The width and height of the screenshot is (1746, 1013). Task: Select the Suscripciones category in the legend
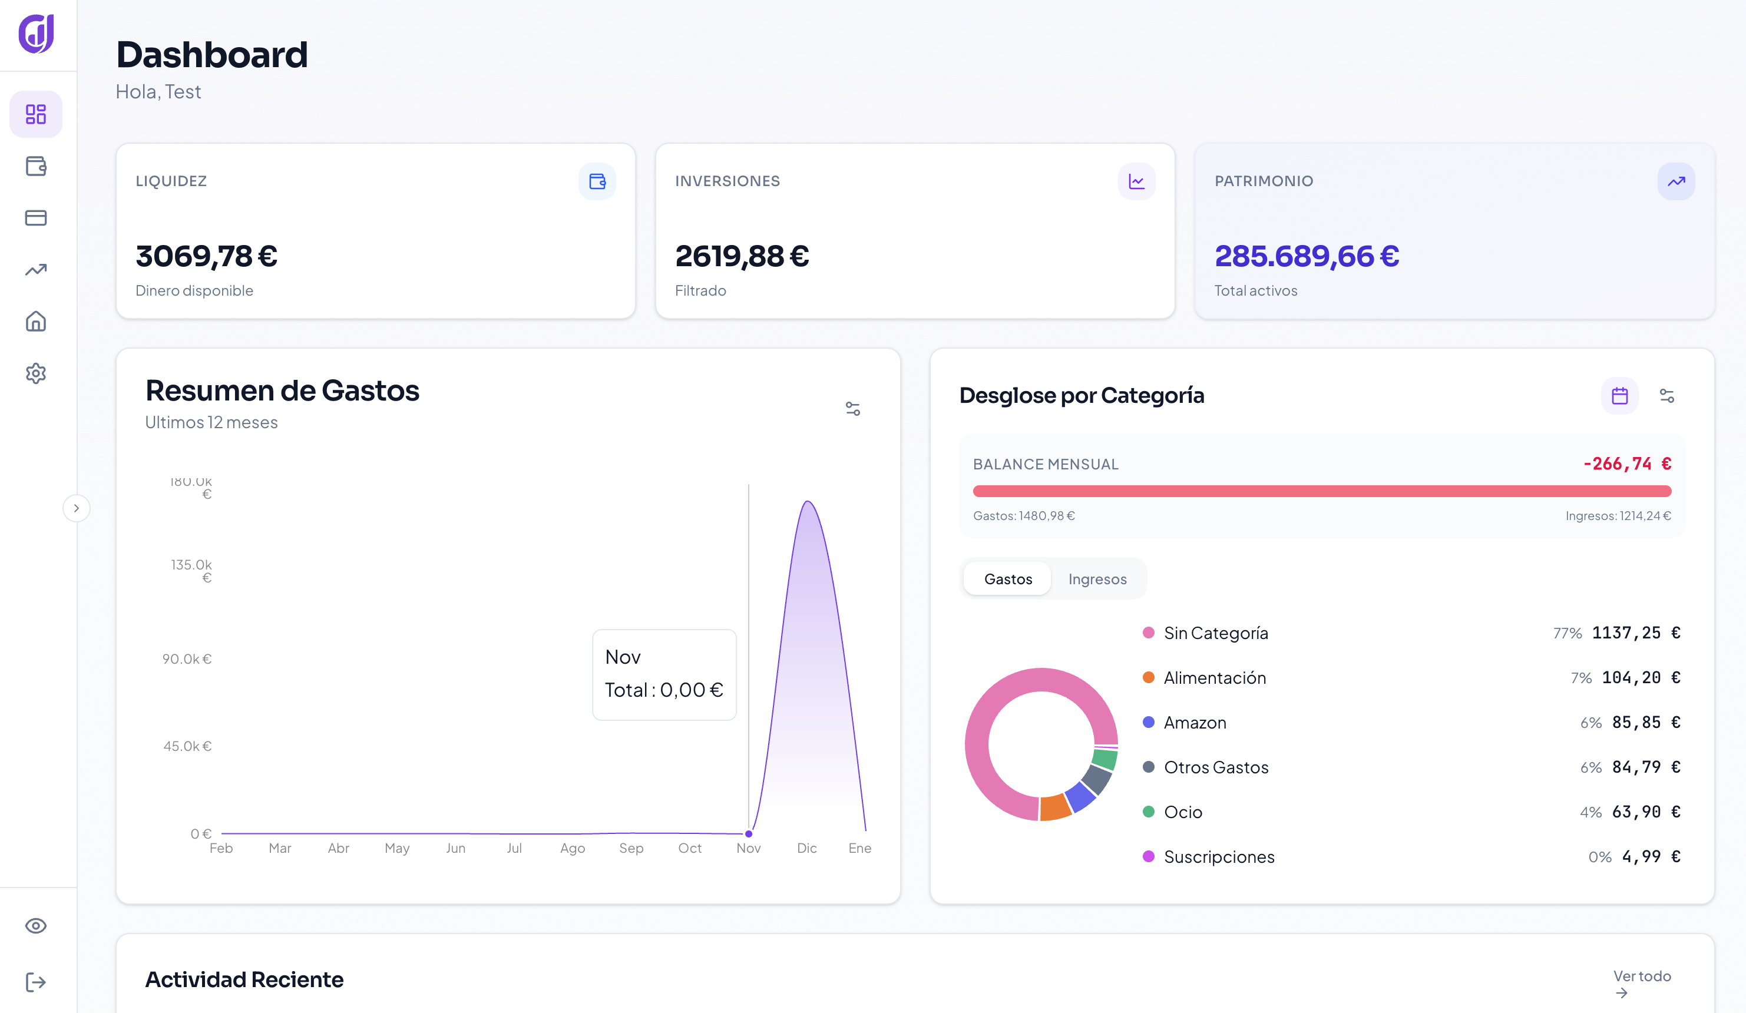1218,856
